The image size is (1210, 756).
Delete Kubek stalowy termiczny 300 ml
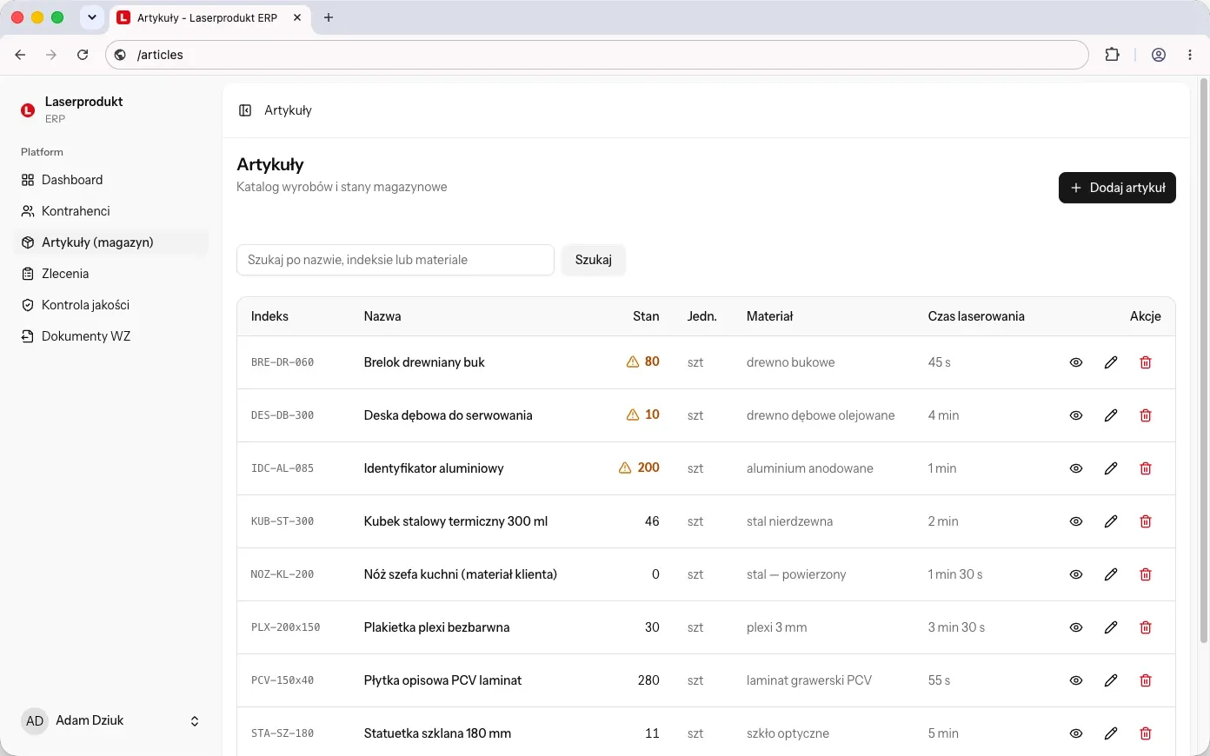click(1146, 521)
